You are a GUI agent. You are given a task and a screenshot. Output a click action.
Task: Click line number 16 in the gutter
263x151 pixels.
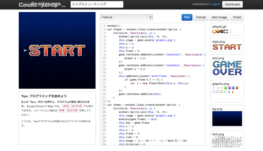[104, 80]
